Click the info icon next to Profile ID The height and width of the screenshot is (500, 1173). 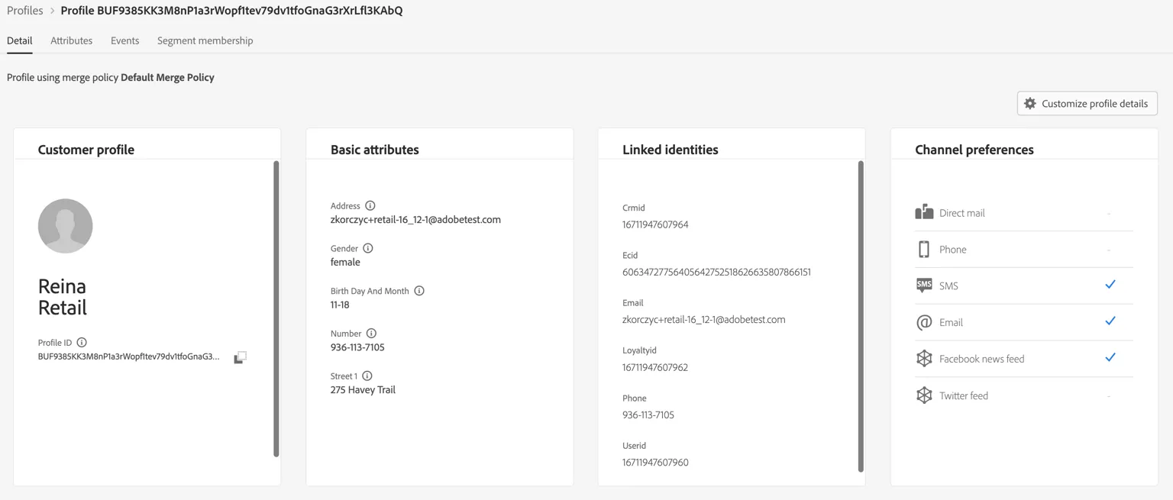click(x=82, y=343)
